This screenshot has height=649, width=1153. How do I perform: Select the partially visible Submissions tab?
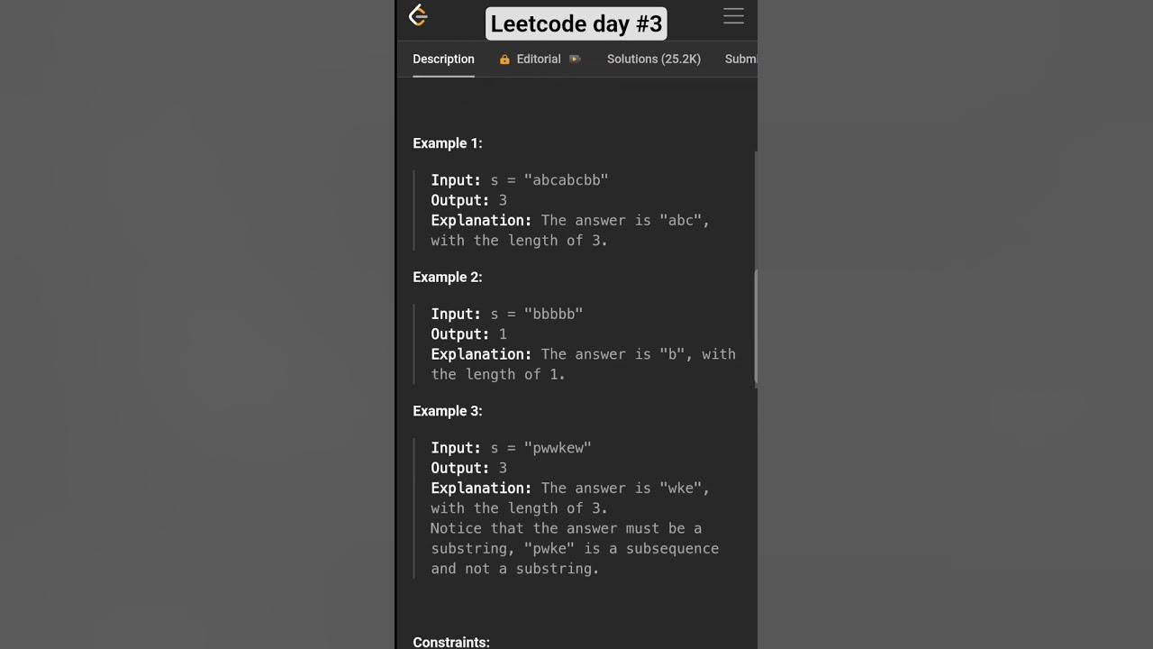point(740,59)
